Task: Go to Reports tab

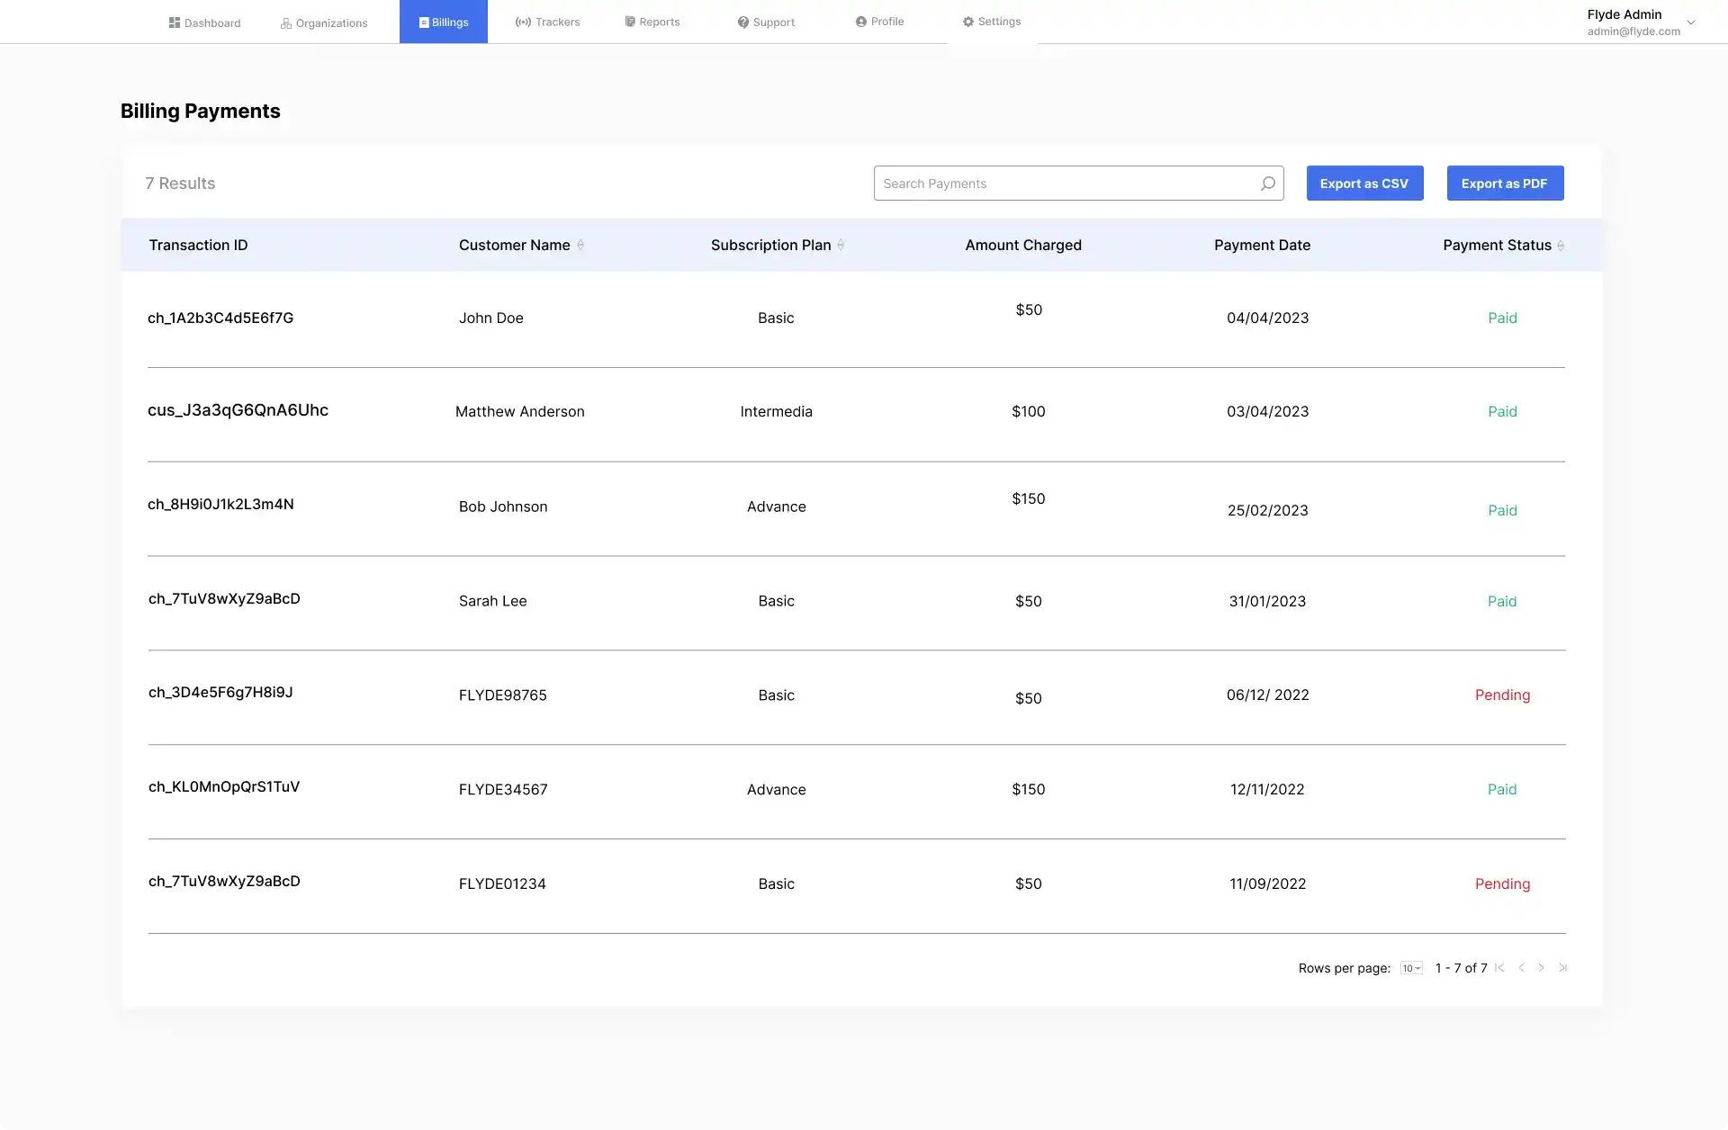Action: pos(652,22)
